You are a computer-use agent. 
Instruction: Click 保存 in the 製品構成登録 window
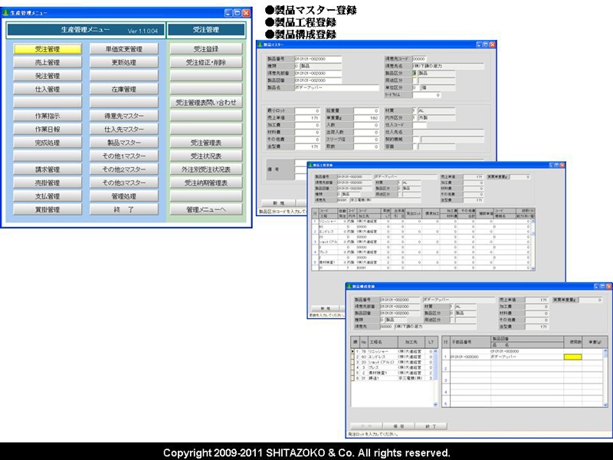pos(398,426)
